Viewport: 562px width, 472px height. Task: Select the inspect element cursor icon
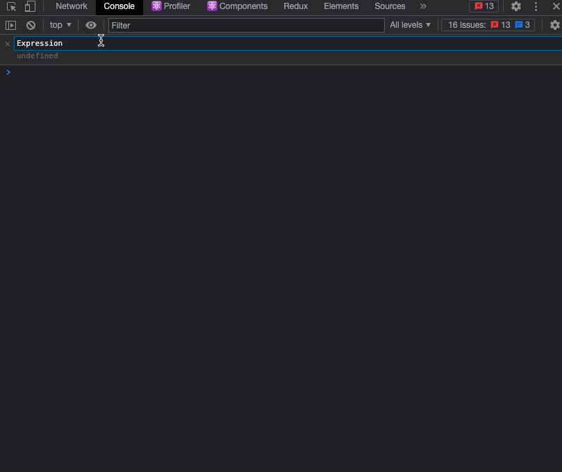(x=10, y=6)
